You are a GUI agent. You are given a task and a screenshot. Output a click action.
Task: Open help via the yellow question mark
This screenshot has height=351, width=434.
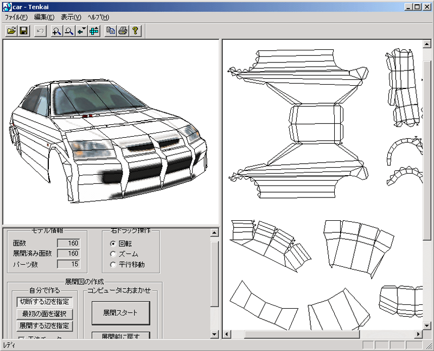[x=135, y=30]
